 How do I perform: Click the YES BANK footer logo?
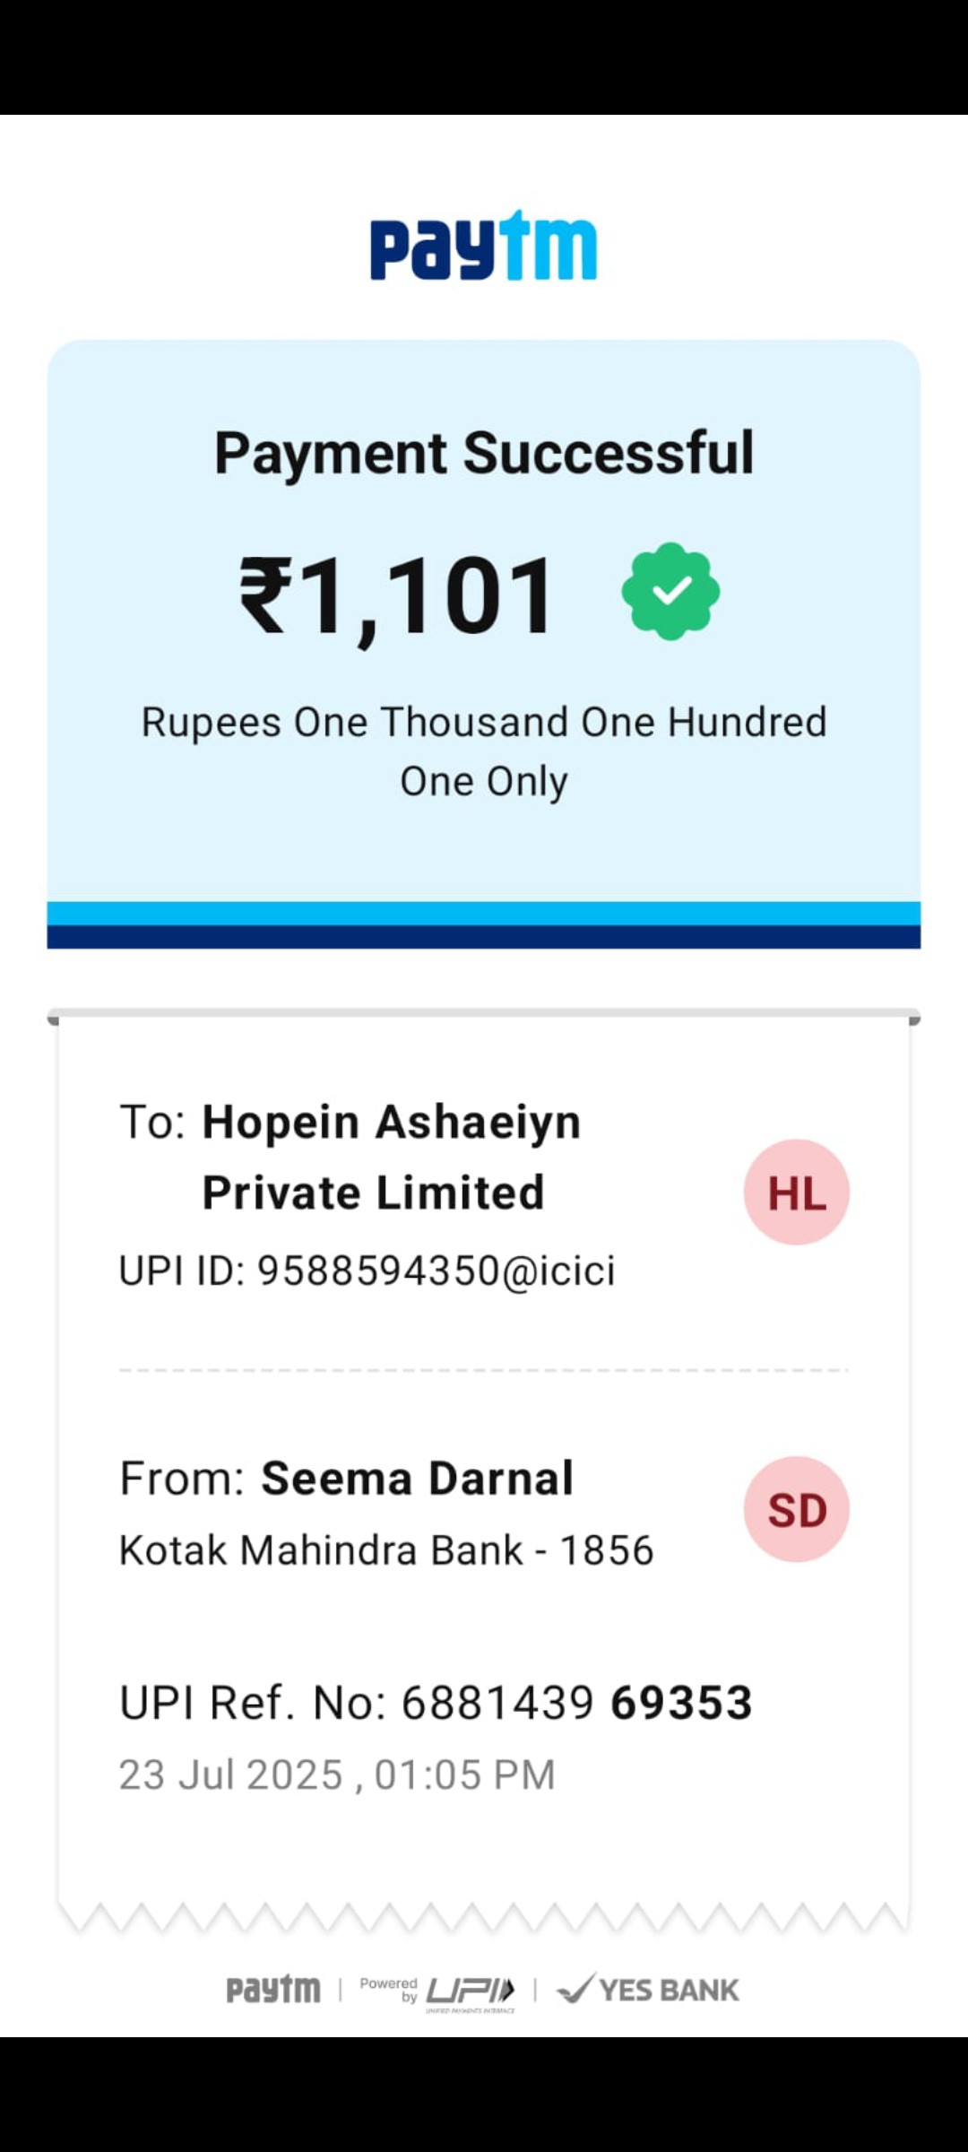[x=648, y=1989]
